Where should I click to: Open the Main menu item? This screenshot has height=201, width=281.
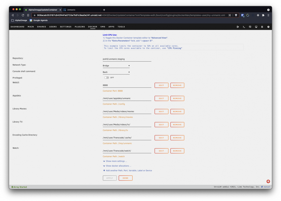pos(31,27)
